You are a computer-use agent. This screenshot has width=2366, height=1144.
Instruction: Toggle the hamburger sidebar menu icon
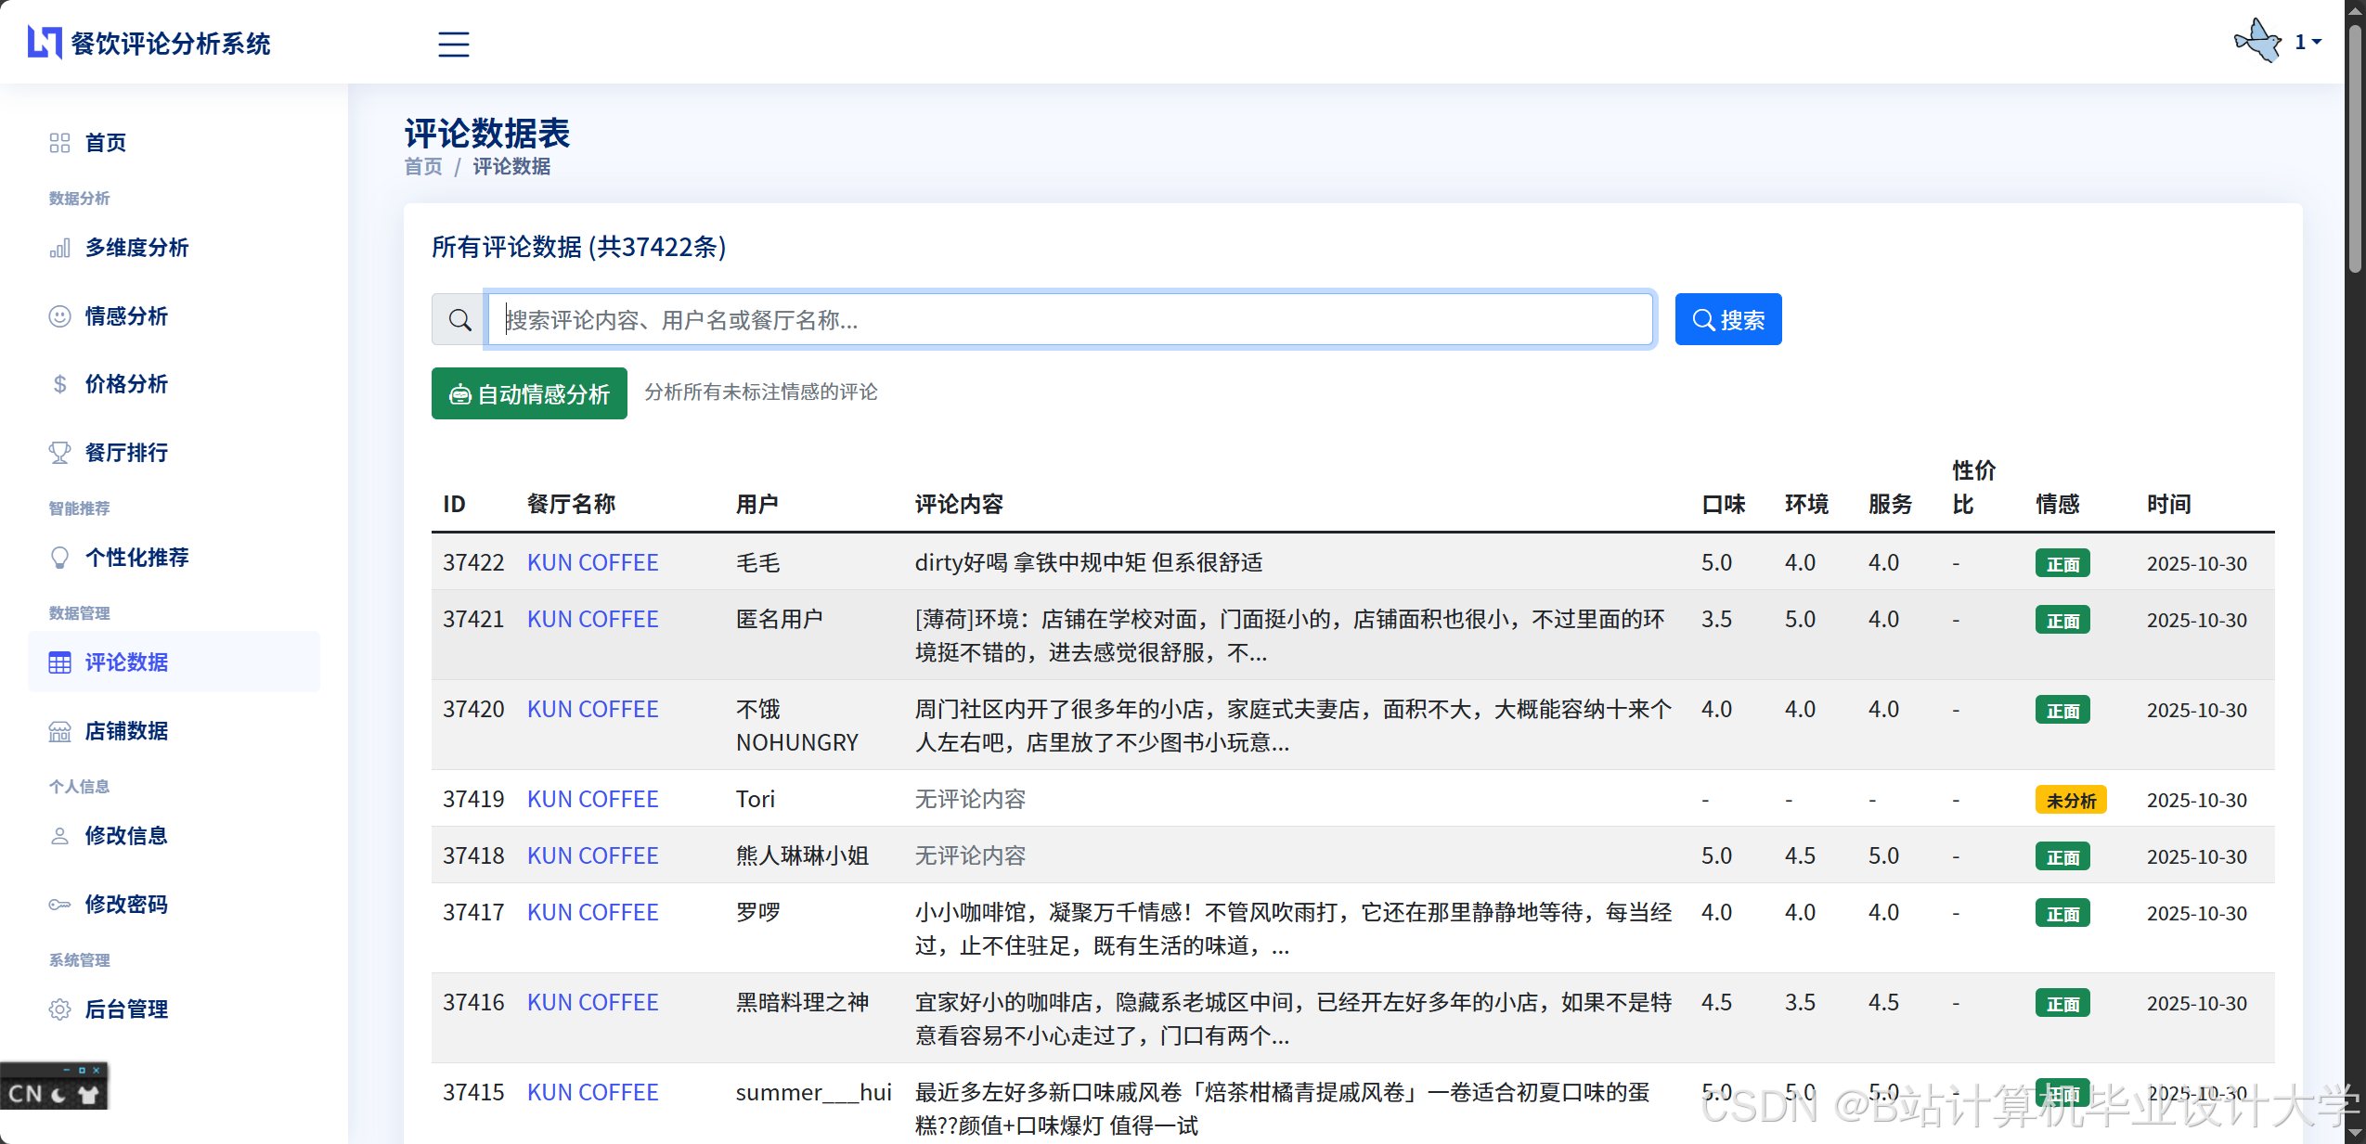click(453, 44)
